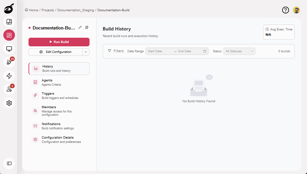This screenshot has width=307, height=174.
Task: Click the '0 builds' count text
Action: coord(284,51)
